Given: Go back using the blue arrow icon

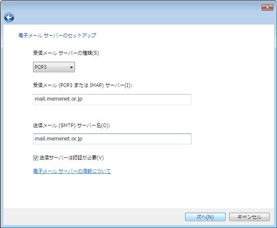Looking at the screenshot, I should (x=9, y=17).
